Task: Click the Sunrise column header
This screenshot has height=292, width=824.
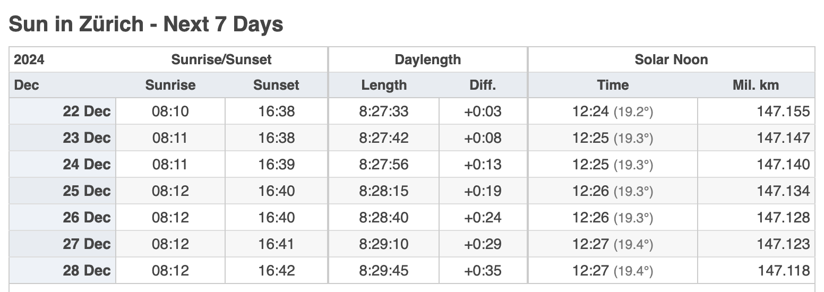Action: (170, 85)
